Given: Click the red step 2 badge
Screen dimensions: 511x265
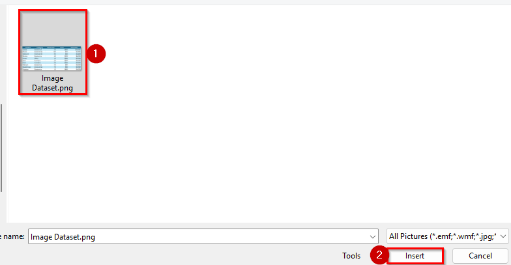Looking at the screenshot, I should 379,255.
